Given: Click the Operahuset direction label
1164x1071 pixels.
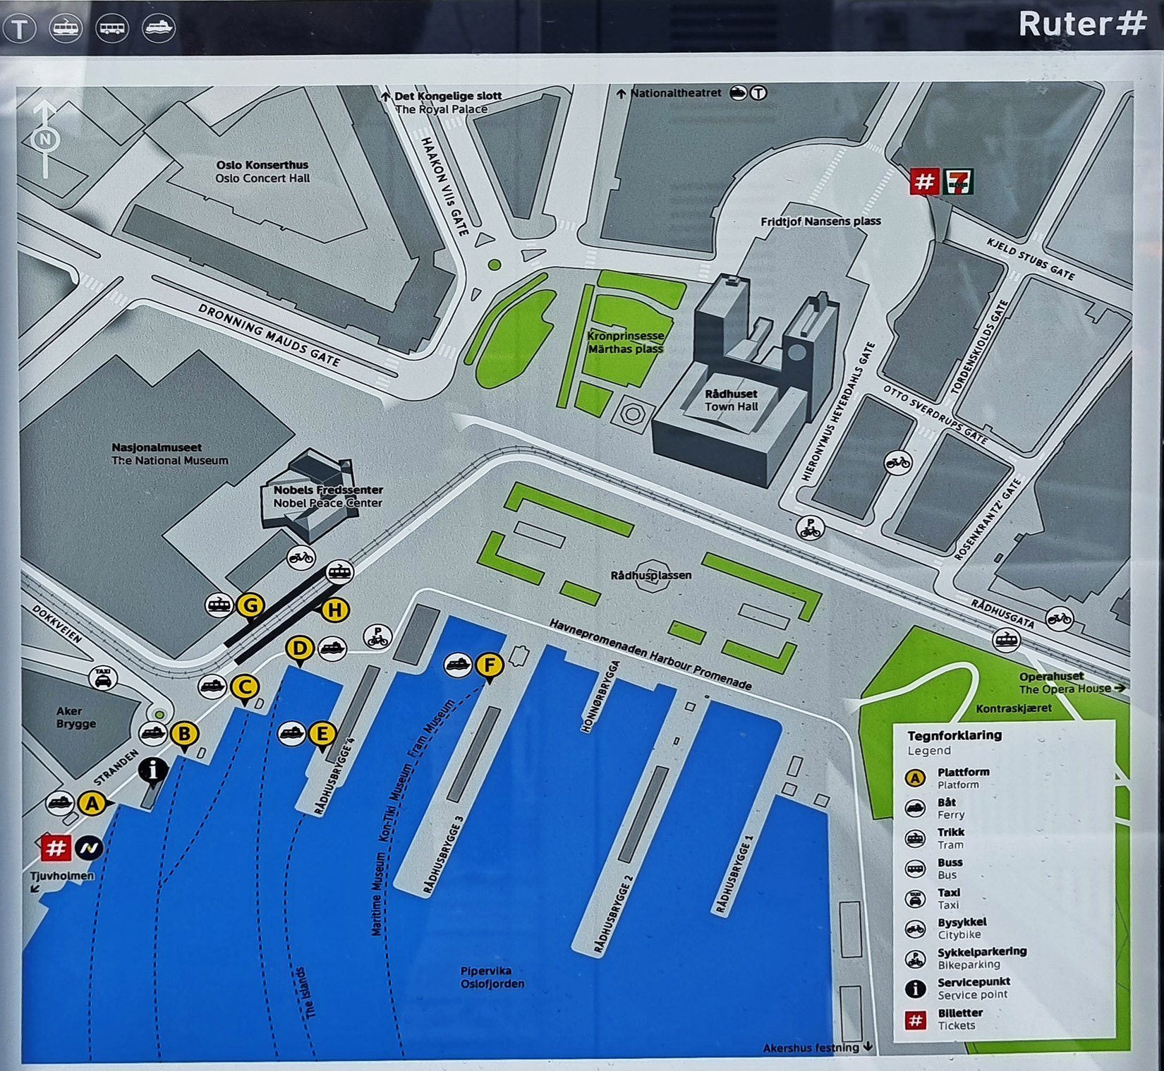Looking at the screenshot, I should 1072,682.
